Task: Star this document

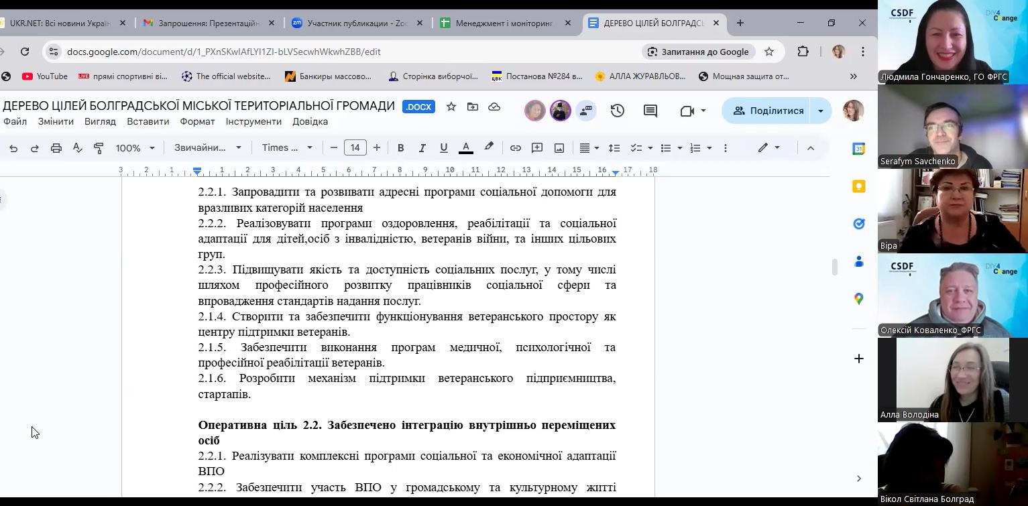Action: click(x=451, y=107)
